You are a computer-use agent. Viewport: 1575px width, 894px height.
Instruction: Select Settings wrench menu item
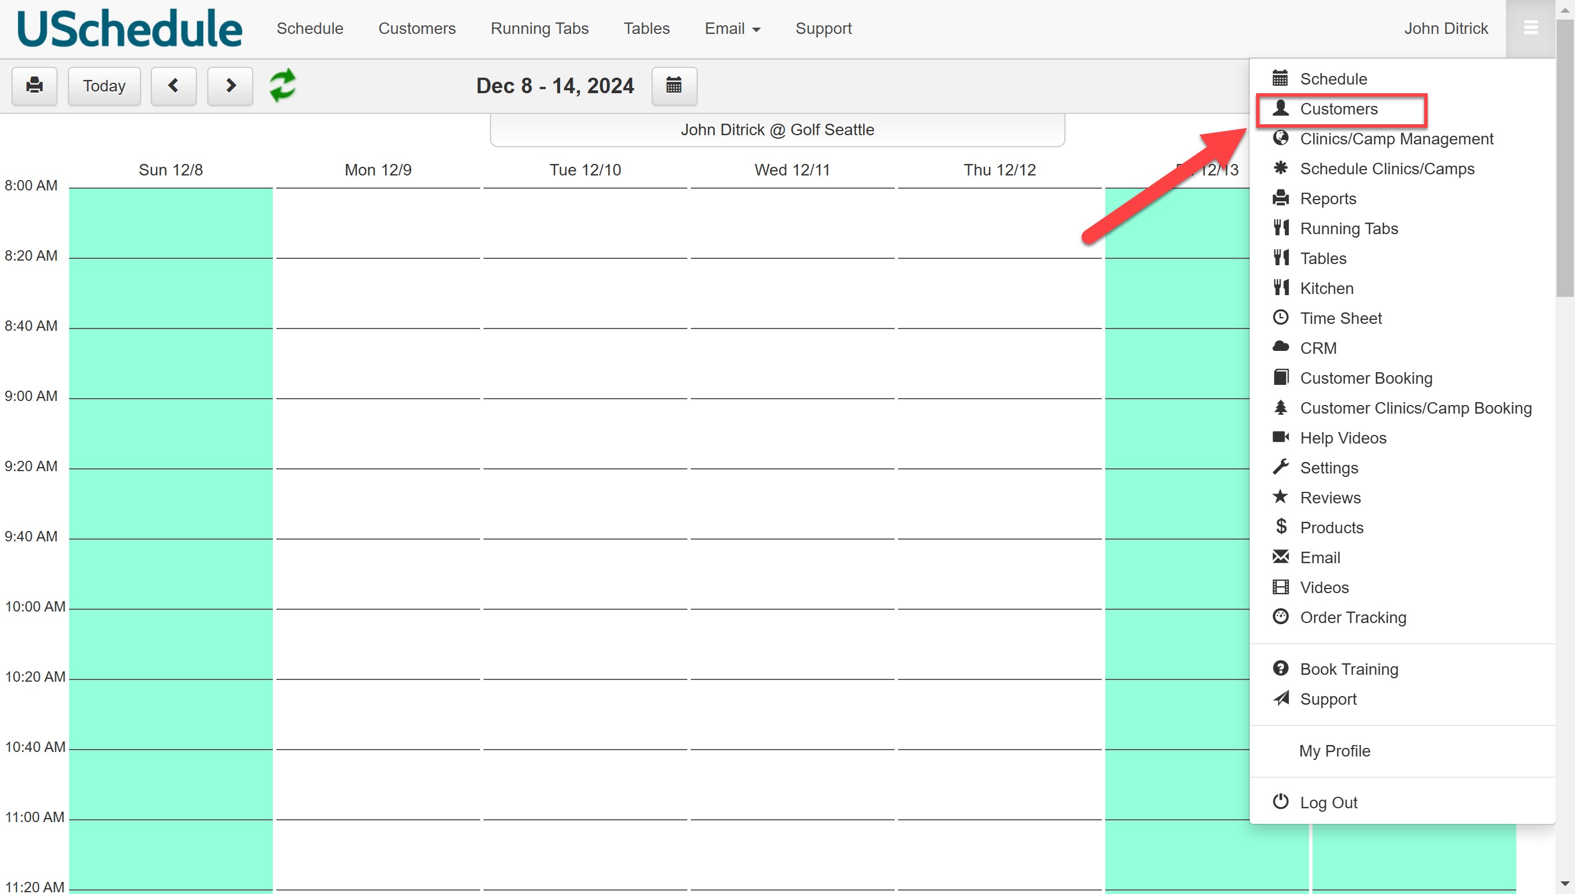[x=1329, y=468]
